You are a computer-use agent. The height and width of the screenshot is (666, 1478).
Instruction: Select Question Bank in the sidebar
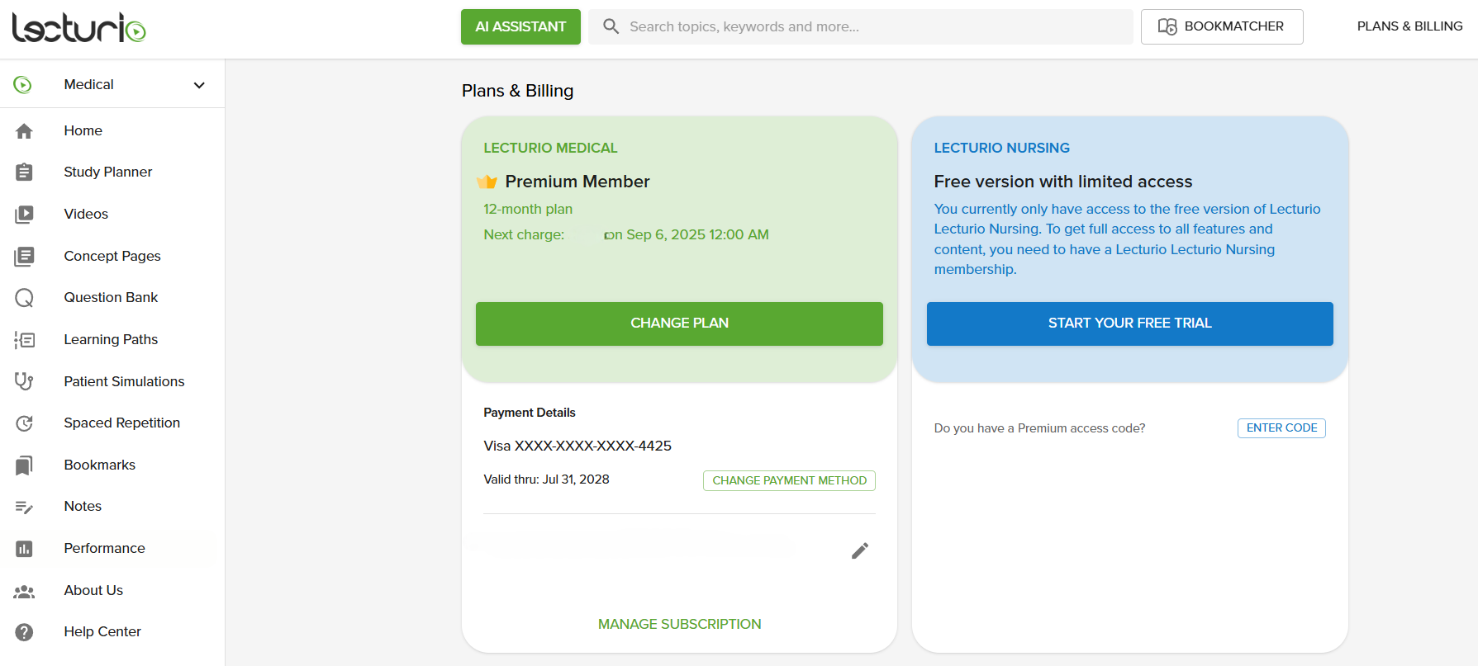coord(111,297)
